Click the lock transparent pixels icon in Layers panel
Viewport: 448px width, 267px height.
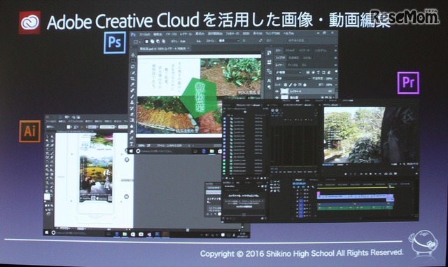coord(285,85)
